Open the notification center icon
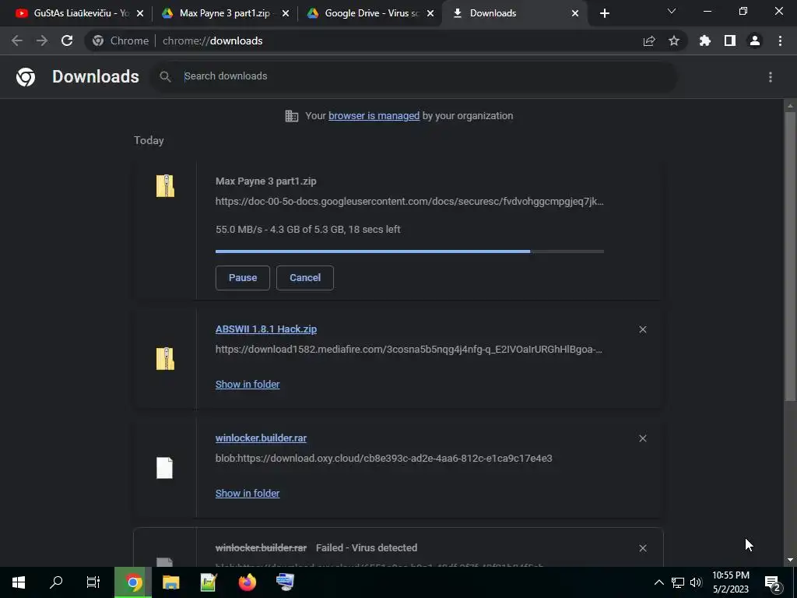This screenshot has height=598, width=797. coord(773,582)
